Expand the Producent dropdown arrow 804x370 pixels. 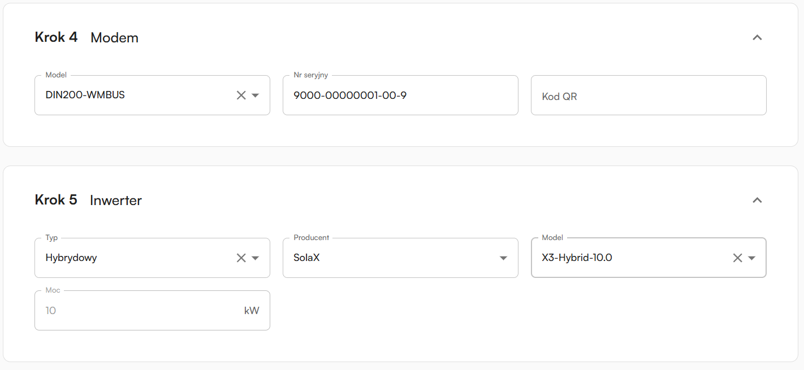click(x=503, y=258)
